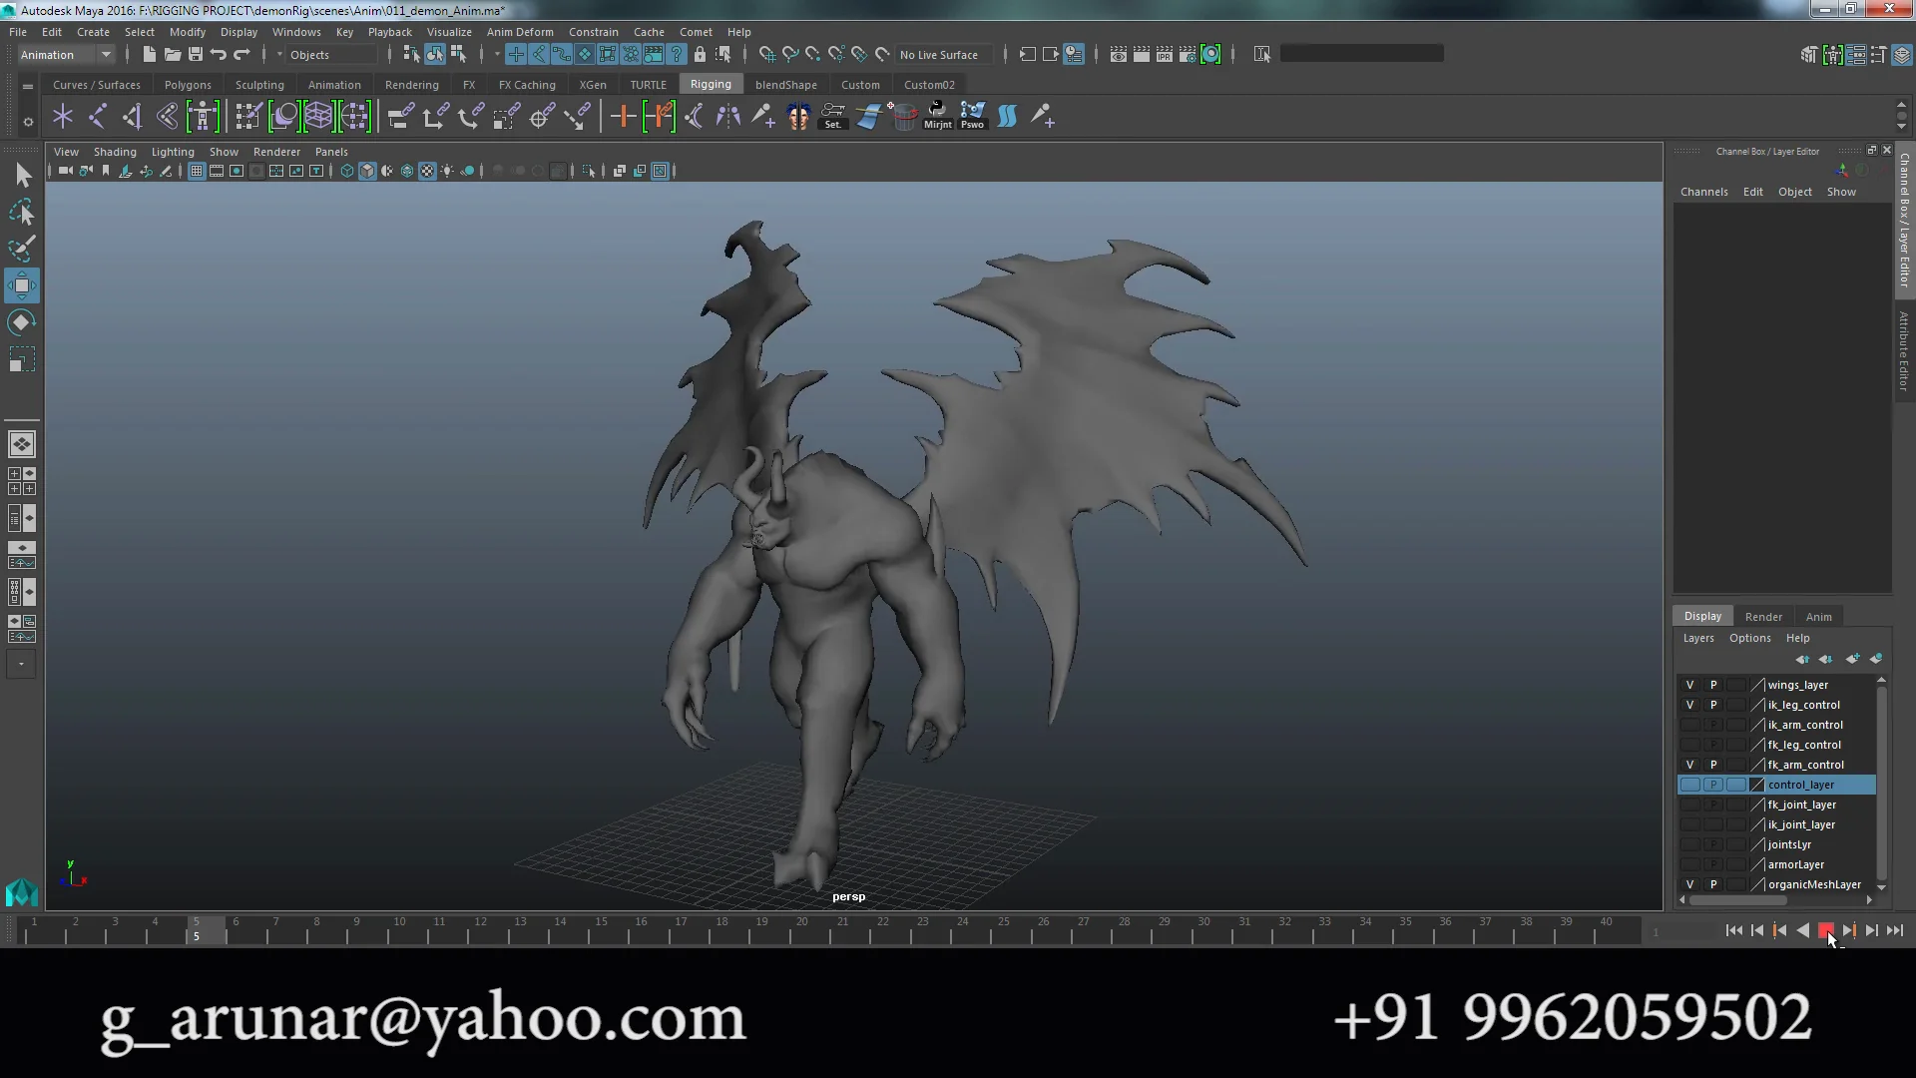The width and height of the screenshot is (1916, 1078).
Task: Click the layer list horizontal scrollbar
Action: point(1737,900)
